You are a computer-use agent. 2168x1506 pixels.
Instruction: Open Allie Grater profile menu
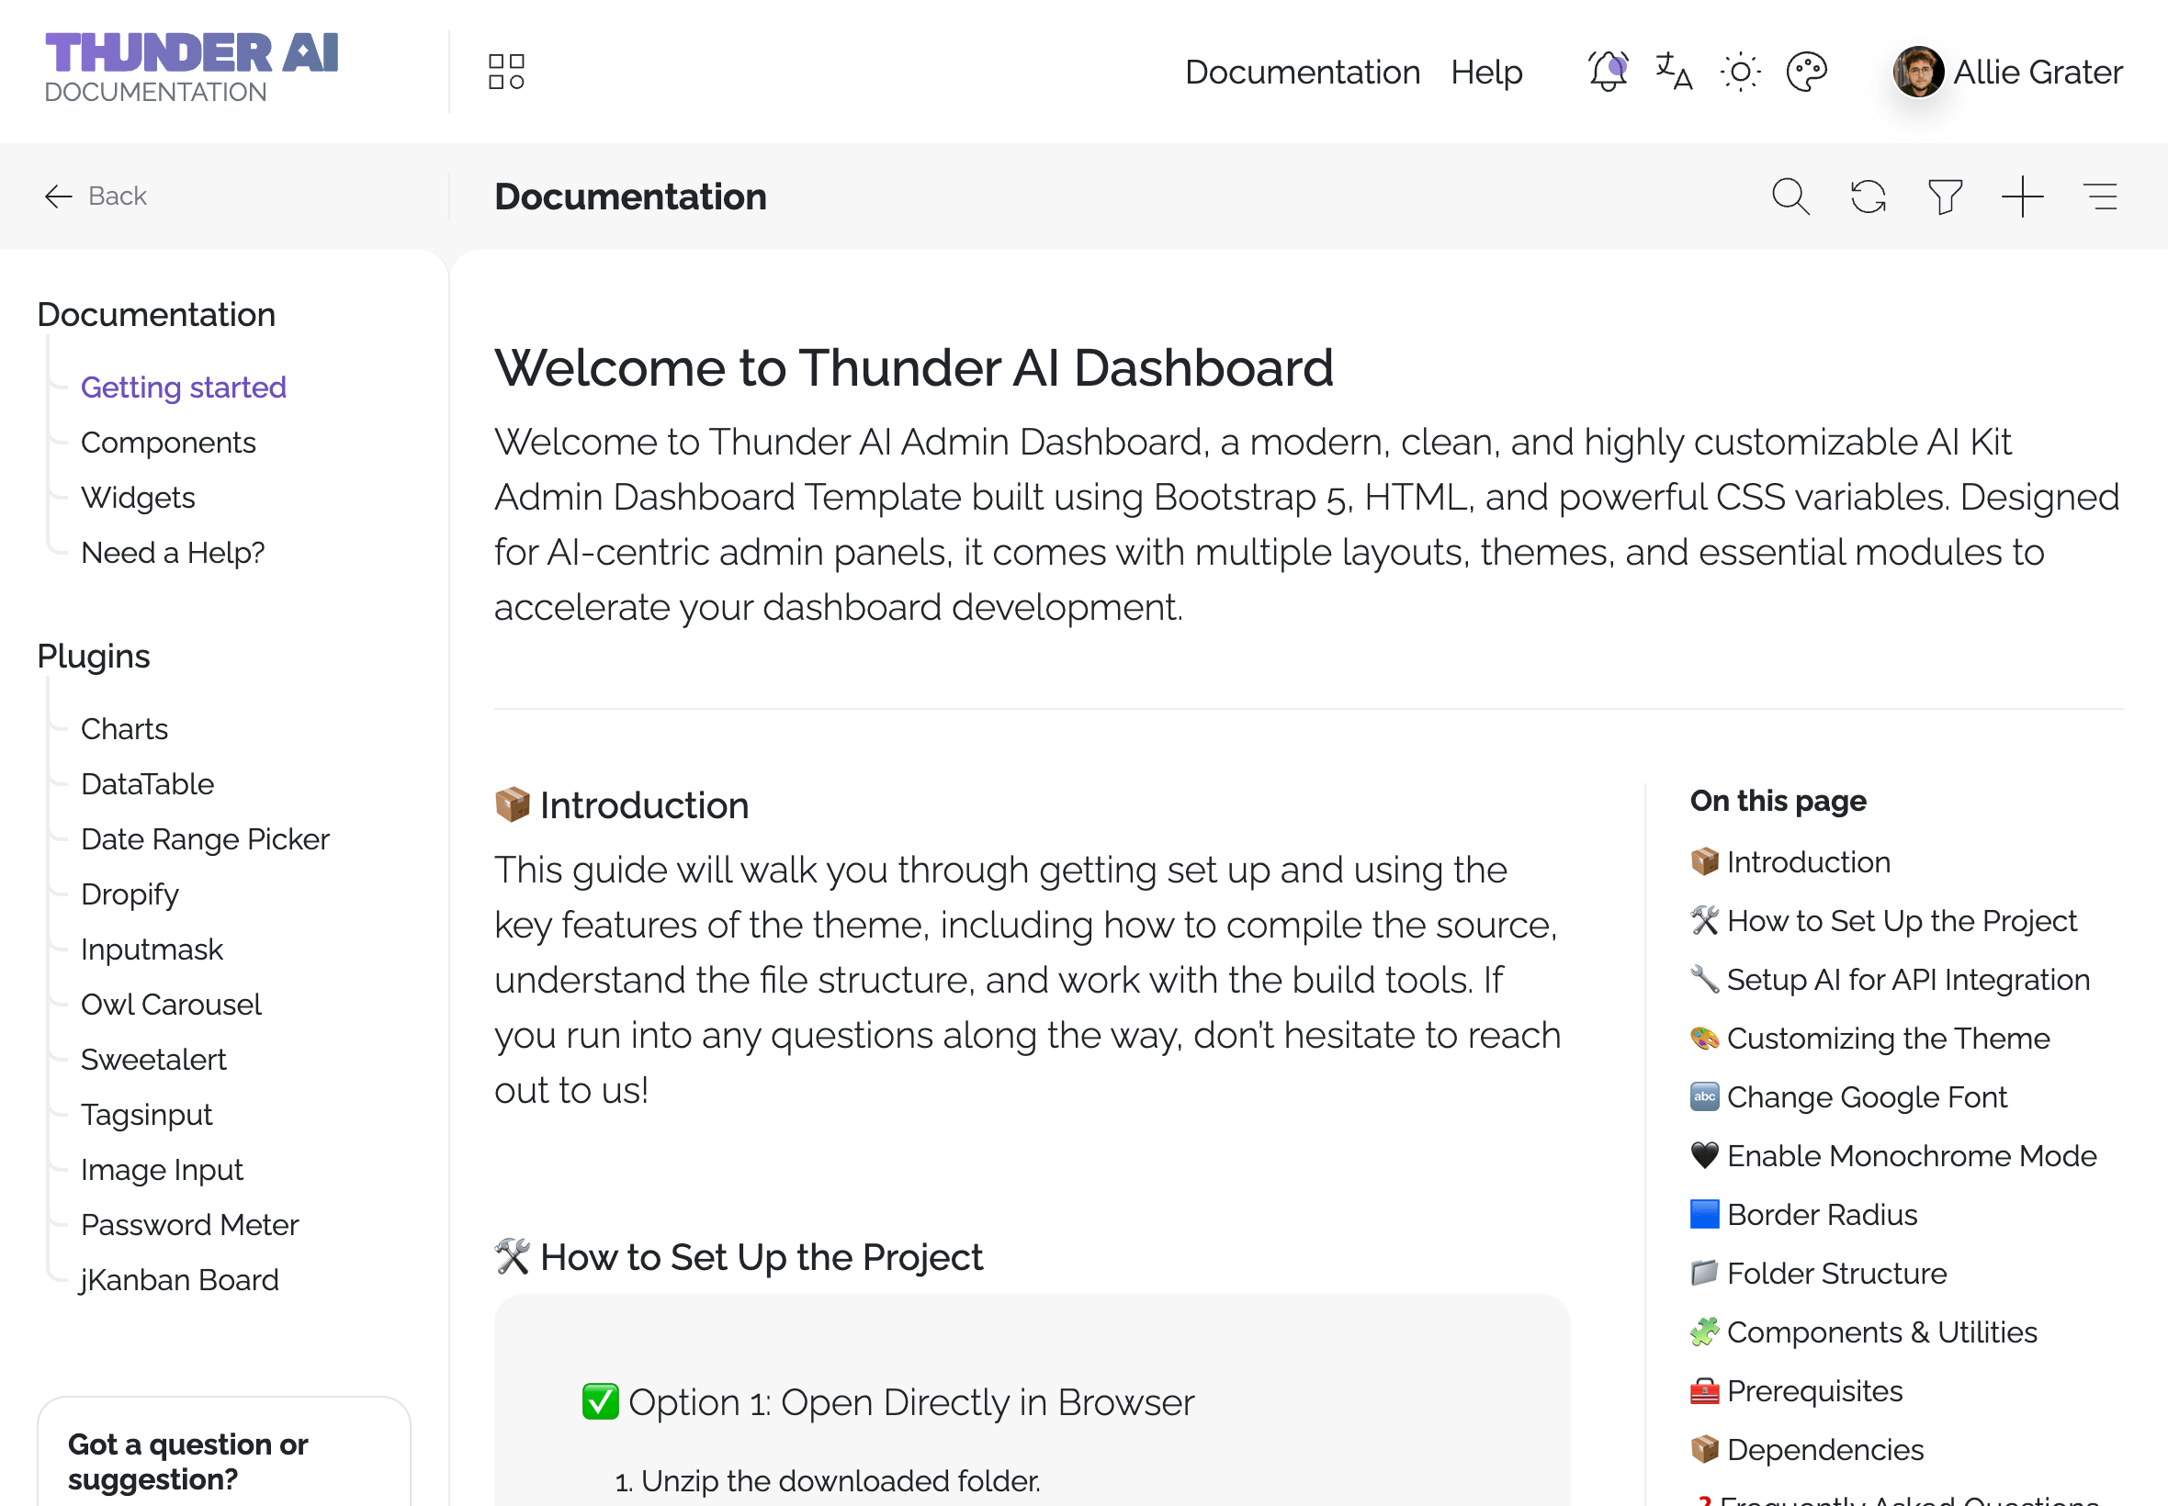pyautogui.click(x=2006, y=72)
